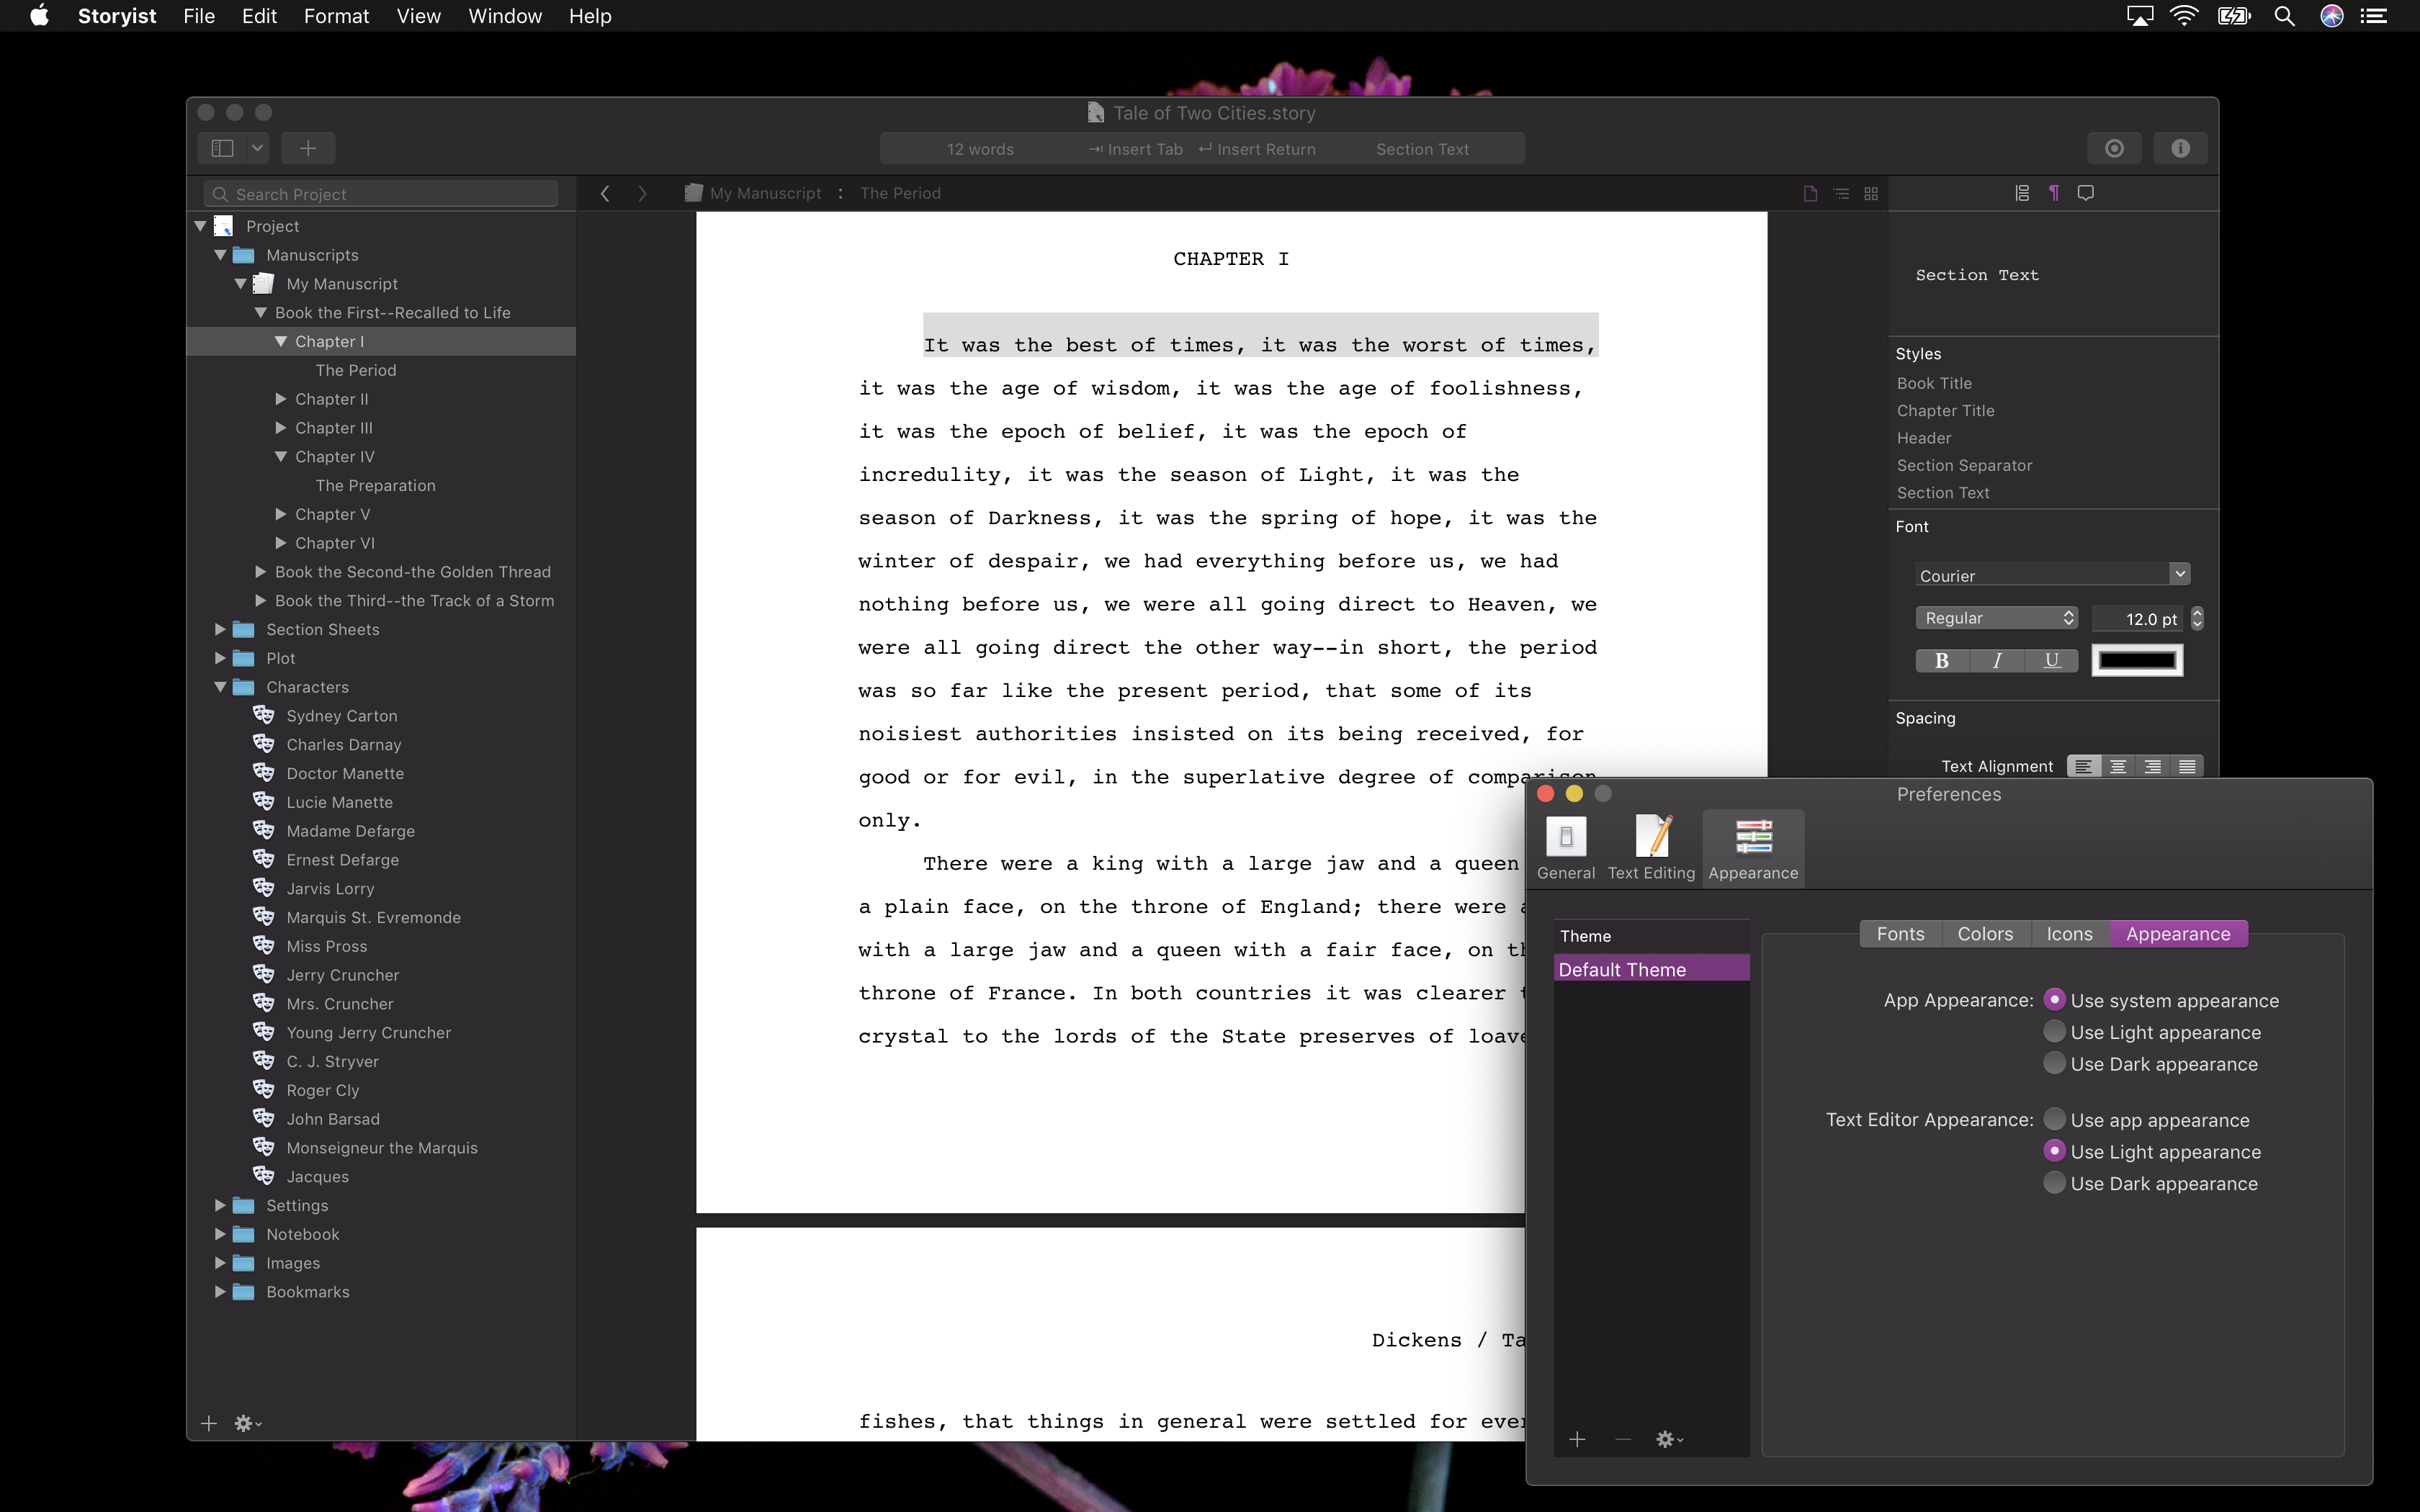Viewport: 2420px width, 1512px height.
Task: Expand Chapter II in project tree
Action: coord(281,399)
